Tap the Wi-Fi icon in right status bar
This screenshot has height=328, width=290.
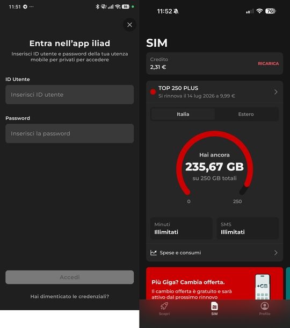pos(259,11)
